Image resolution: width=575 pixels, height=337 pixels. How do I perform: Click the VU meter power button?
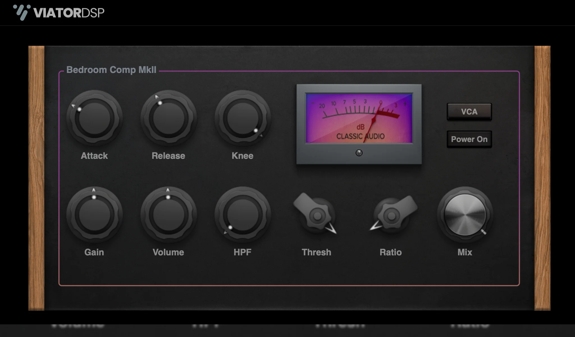pyautogui.click(x=359, y=152)
